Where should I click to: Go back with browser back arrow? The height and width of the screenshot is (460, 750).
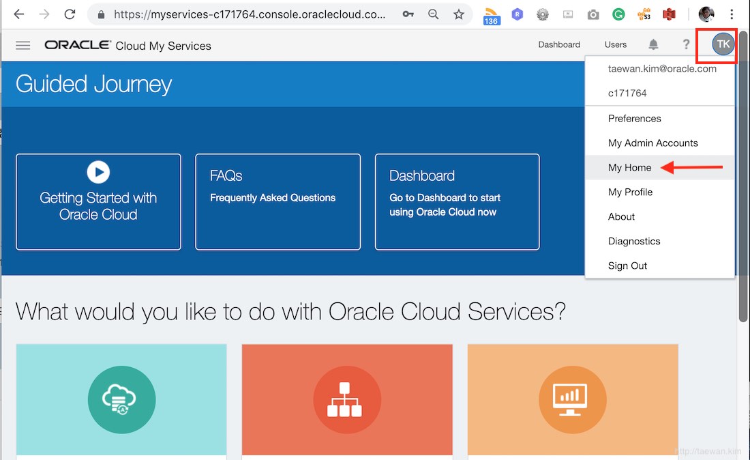click(18, 14)
